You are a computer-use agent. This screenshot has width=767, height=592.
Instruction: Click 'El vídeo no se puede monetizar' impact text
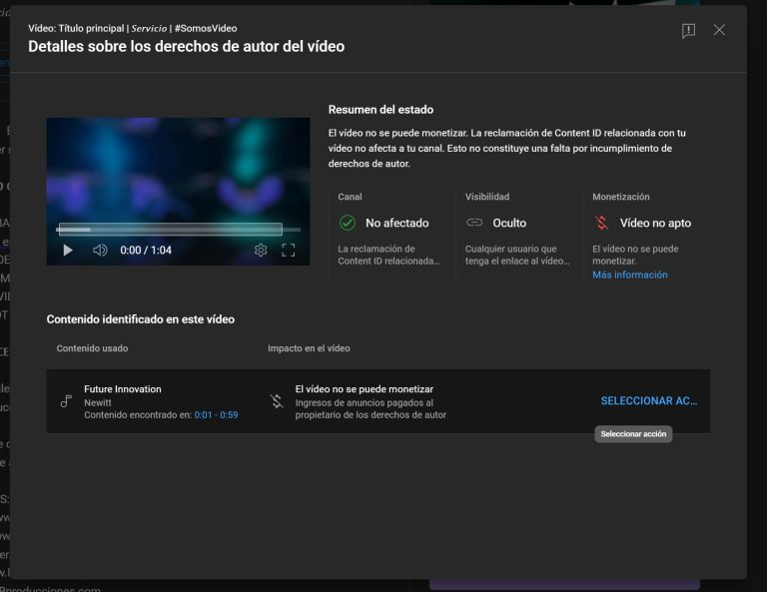[365, 389]
